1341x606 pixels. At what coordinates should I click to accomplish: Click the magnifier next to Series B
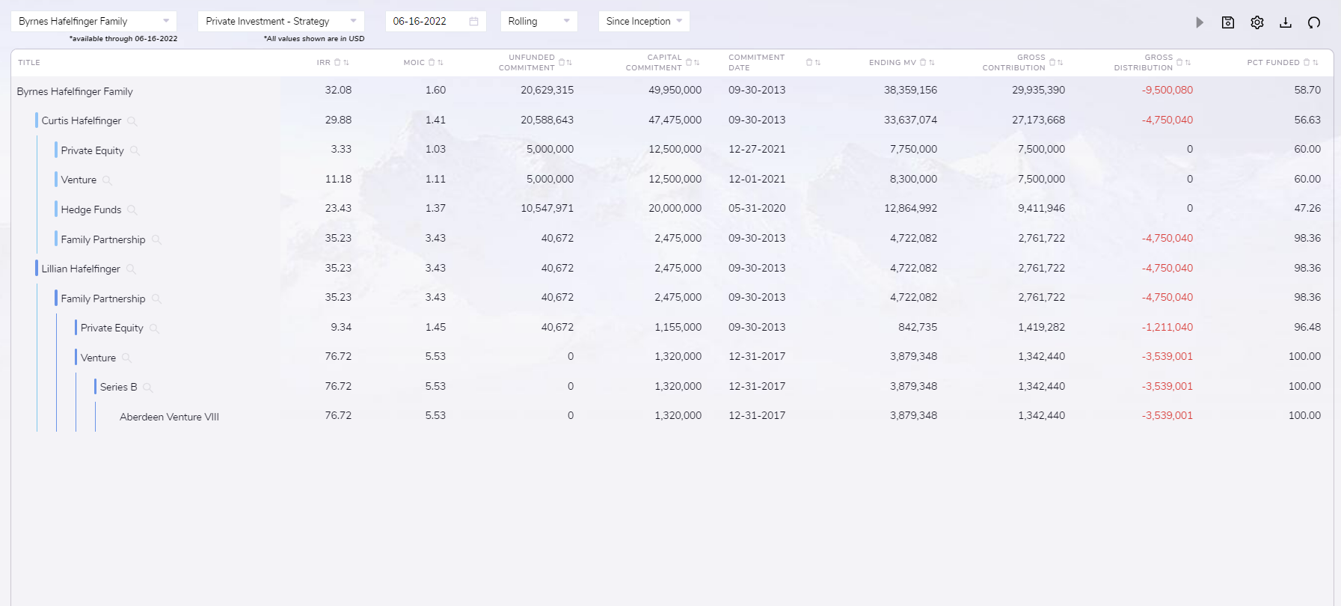(x=147, y=388)
